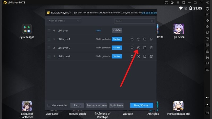Click the search magnifier icon

tap(152, 21)
